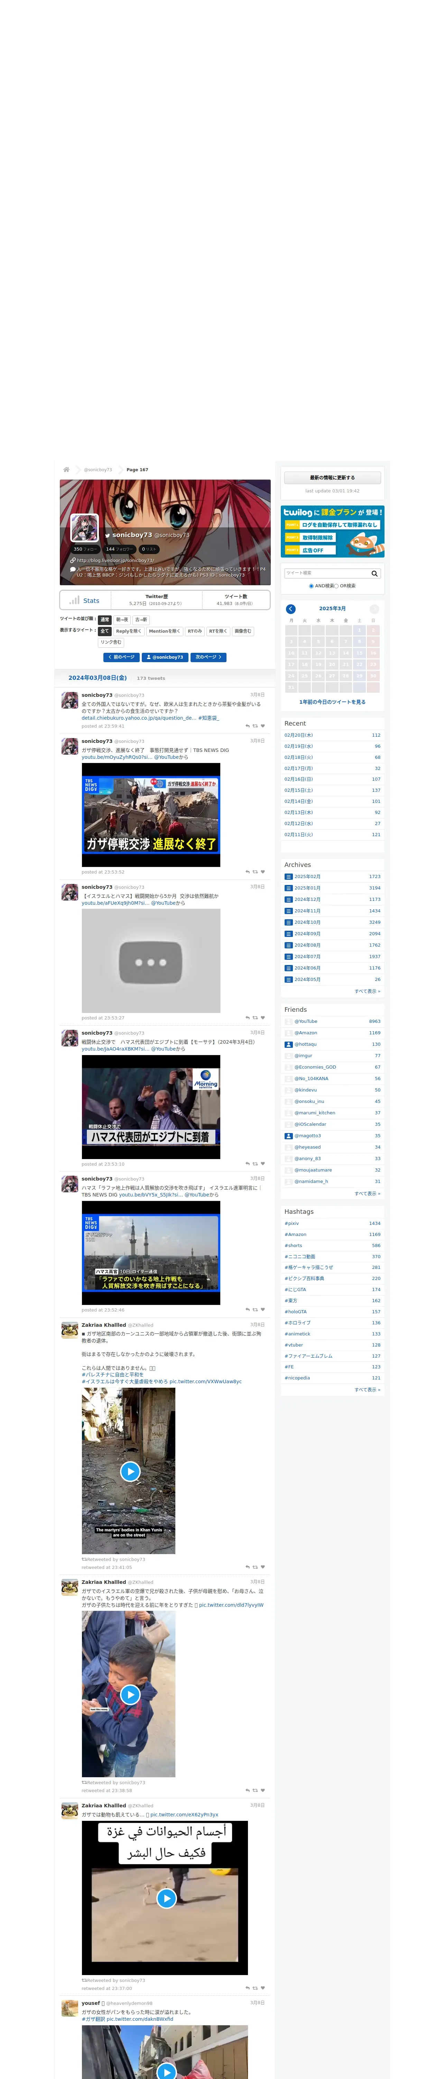Open the 2024年10月 archive list icon

pos(288,922)
